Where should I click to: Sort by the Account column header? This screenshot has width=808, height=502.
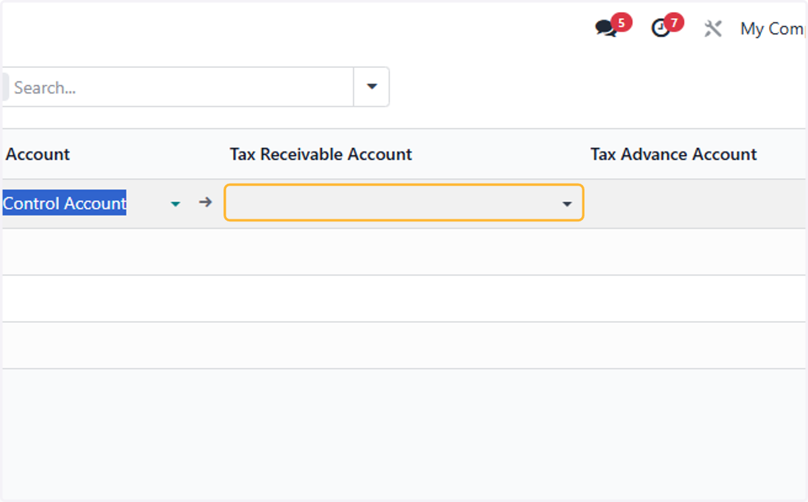coord(38,154)
